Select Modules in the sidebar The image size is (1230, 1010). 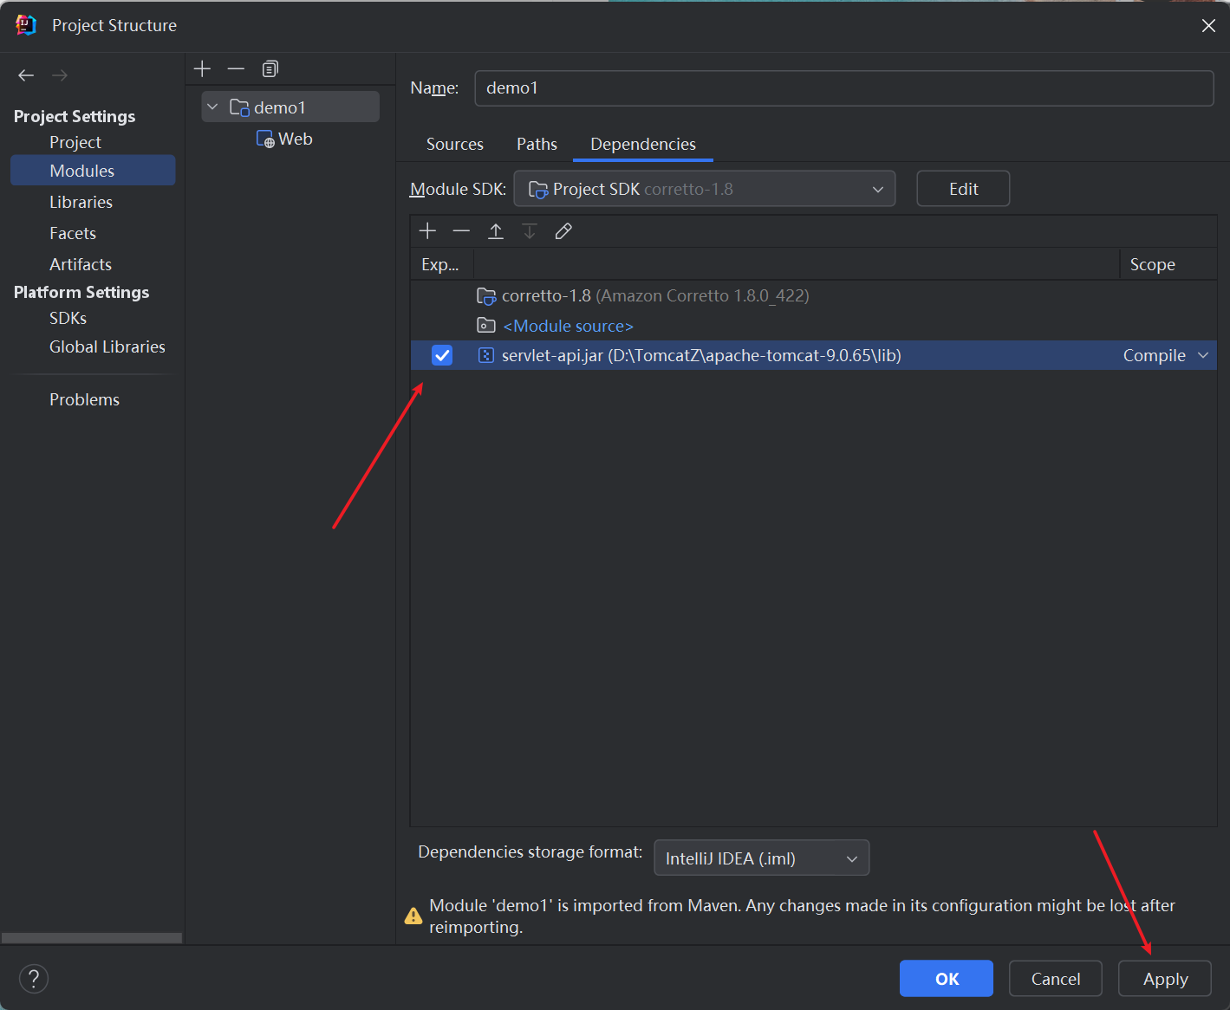coord(93,171)
